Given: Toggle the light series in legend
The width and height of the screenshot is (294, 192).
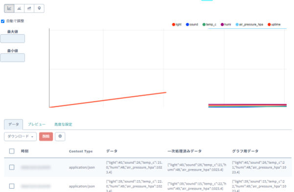Looking at the screenshot, I should (x=177, y=24).
